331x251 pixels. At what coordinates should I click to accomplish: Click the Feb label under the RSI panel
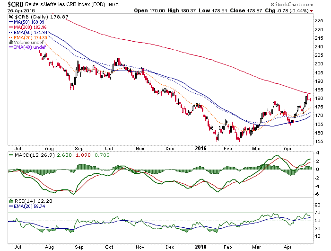[228, 247]
